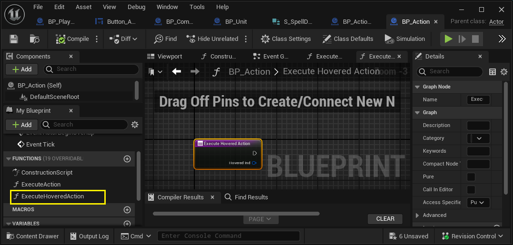Switch to the Event Graph tab

tap(272, 57)
